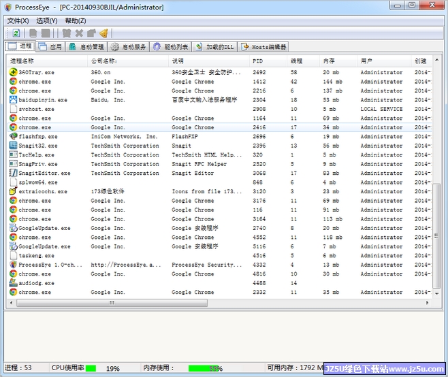The height and width of the screenshot is (377, 448).
Task: Click the grayed folder icon in toolbar
Action: tap(91, 33)
